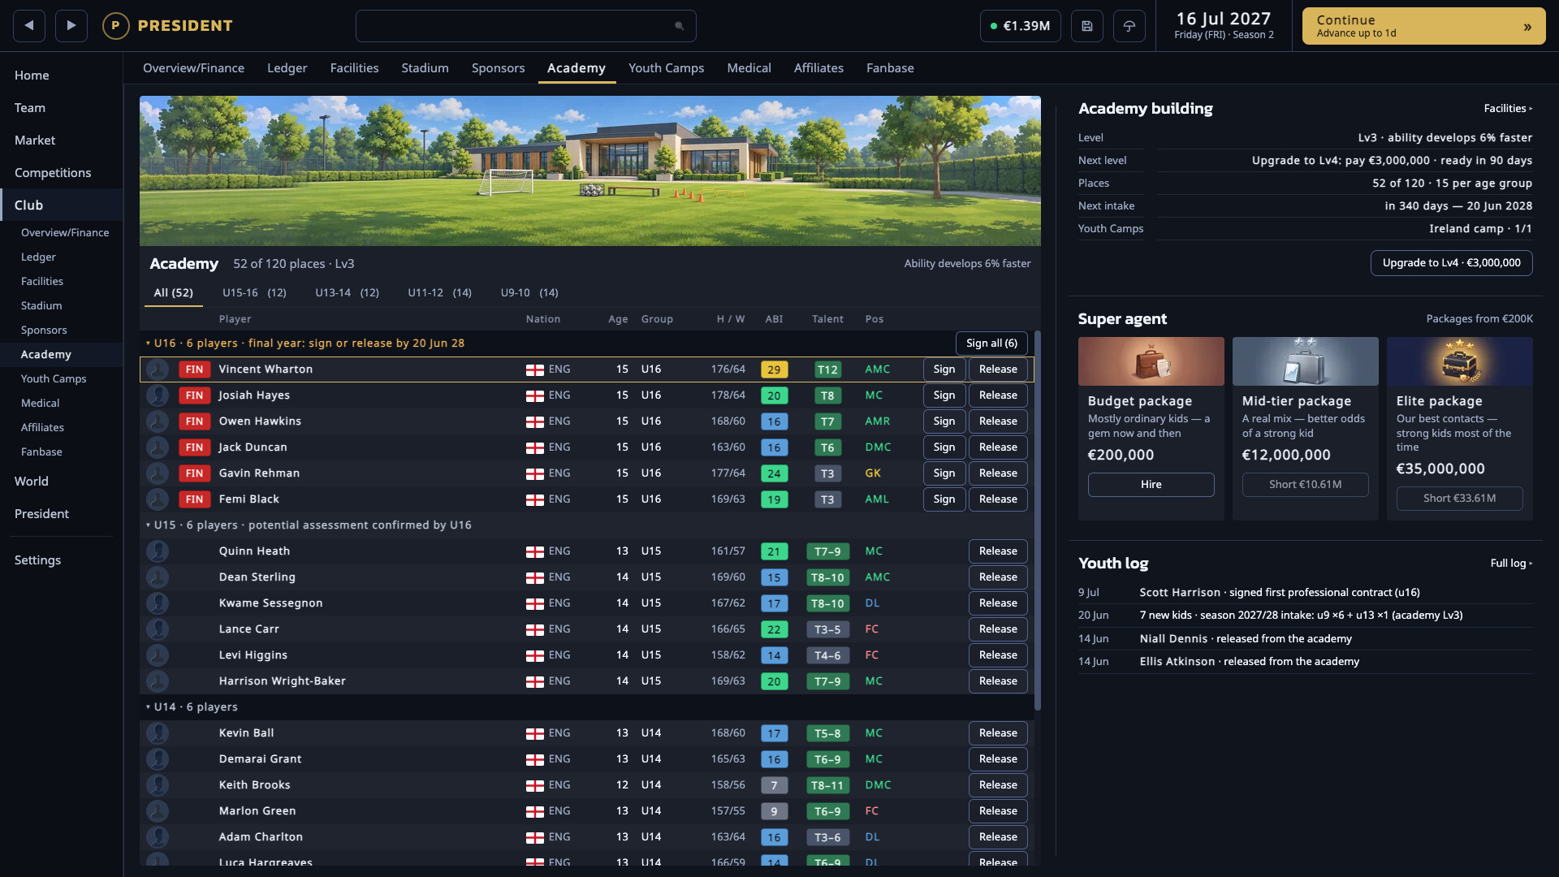Viewport: 1559px width, 877px height.
Task: Click the player list vertical scrollbar
Action: coord(1037,520)
